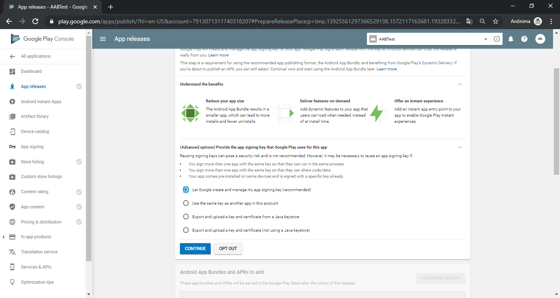Click the All applications back arrow
Image resolution: width=560 pixels, height=298 pixels.
[x=12, y=56]
